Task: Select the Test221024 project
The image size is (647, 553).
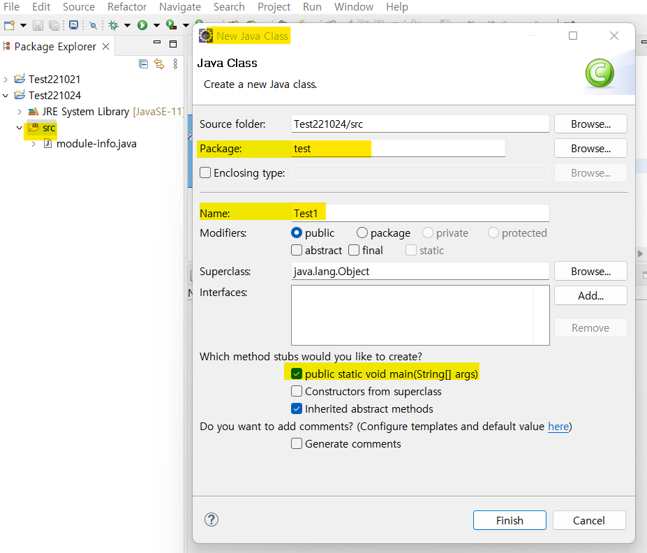Action: coord(55,96)
